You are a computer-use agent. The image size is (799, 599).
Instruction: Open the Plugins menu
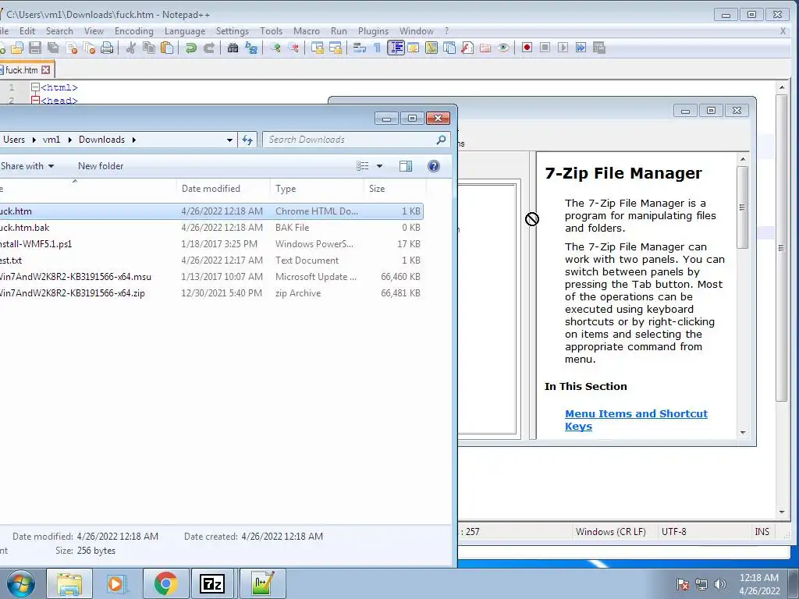373,31
